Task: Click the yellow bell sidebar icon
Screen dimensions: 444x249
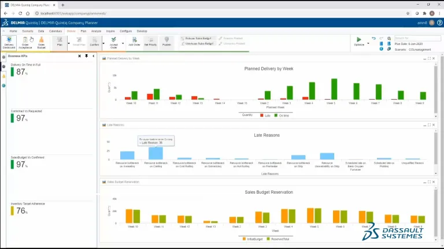Action: (3, 76)
